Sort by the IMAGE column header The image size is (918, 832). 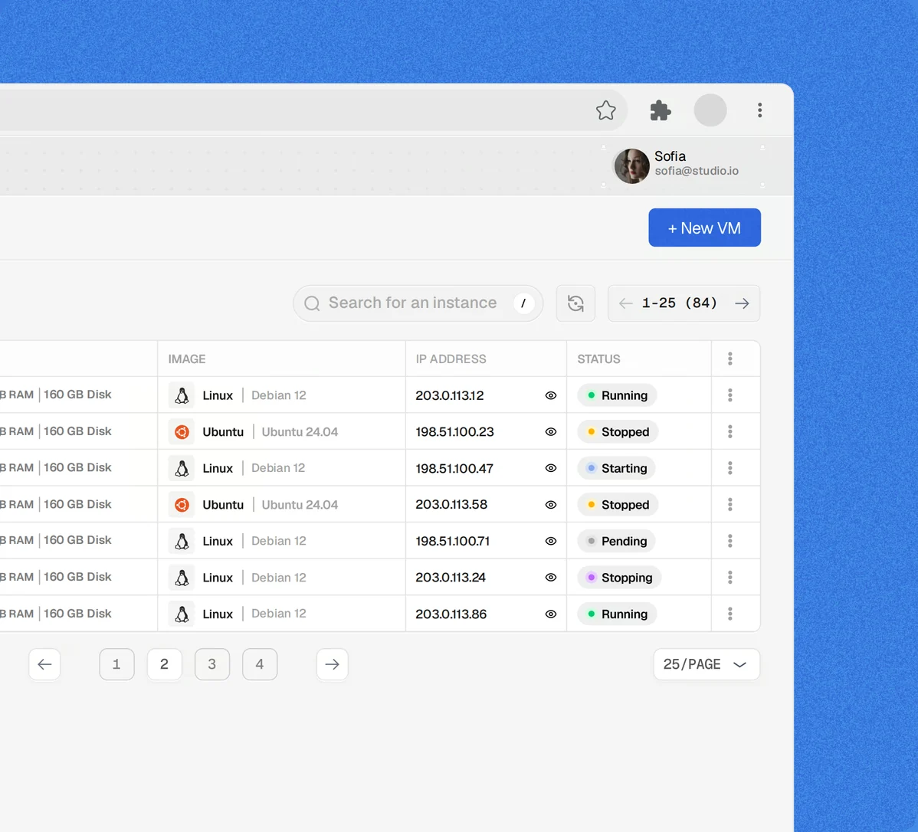tap(187, 359)
